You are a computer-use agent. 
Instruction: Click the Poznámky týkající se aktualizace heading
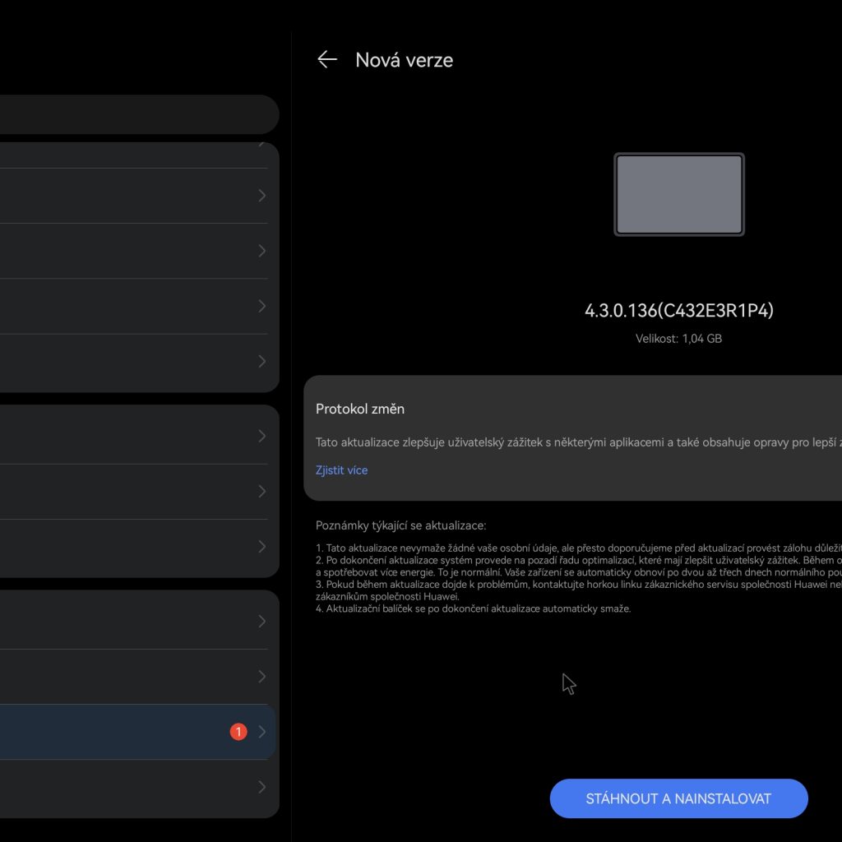tap(400, 525)
